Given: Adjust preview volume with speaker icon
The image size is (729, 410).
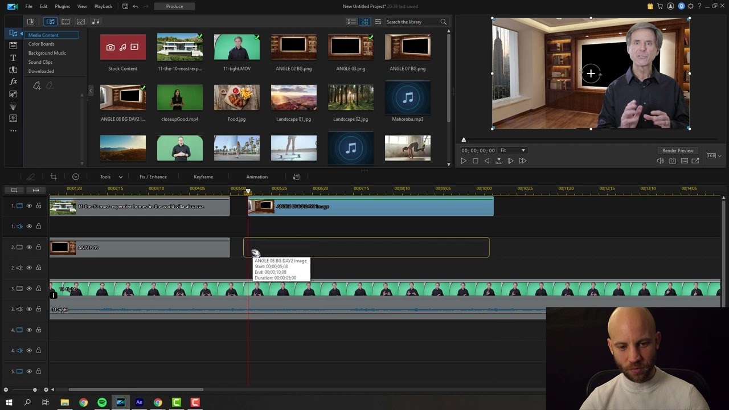Looking at the screenshot, I should (661, 161).
